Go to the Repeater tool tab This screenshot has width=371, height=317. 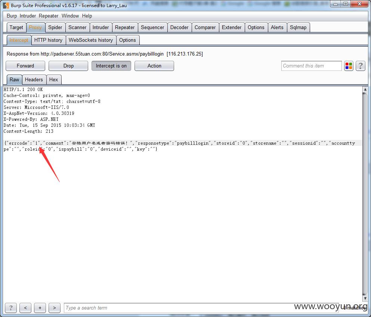[125, 27]
